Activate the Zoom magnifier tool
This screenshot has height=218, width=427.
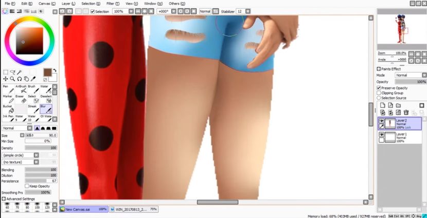12,79
